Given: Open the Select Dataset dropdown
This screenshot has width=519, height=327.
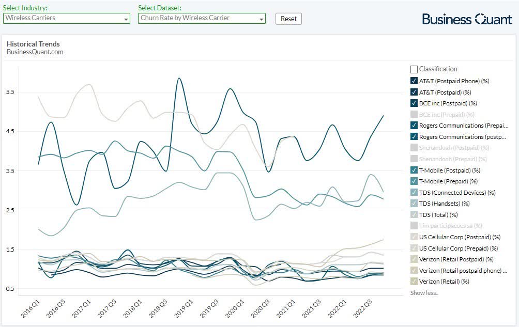Looking at the screenshot, I should pyautogui.click(x=202, y=19).
